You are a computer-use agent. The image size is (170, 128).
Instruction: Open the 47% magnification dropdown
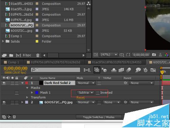[x=108, y=55]
